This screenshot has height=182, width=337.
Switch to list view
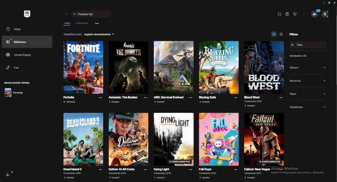(x=281, y=34)
